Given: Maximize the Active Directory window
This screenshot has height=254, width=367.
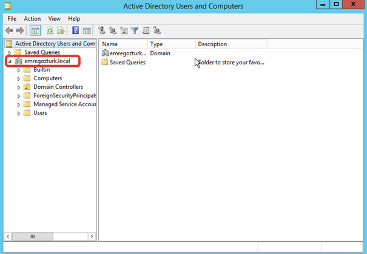Looking at the screenshot, I should (336, 4).
